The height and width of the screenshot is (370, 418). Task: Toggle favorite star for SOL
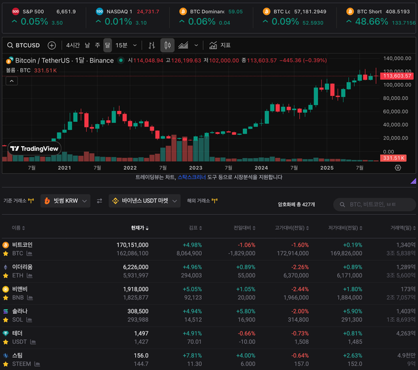[6, 320]
